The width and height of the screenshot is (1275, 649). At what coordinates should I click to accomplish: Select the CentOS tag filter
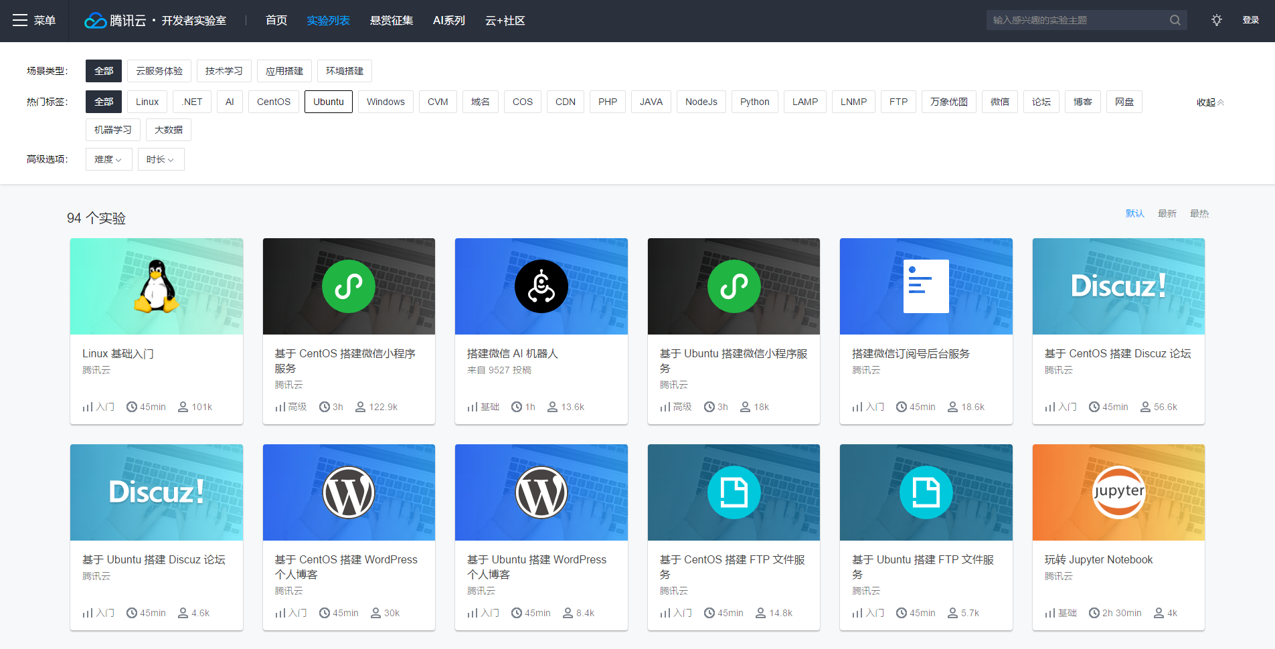click(274, 102)
